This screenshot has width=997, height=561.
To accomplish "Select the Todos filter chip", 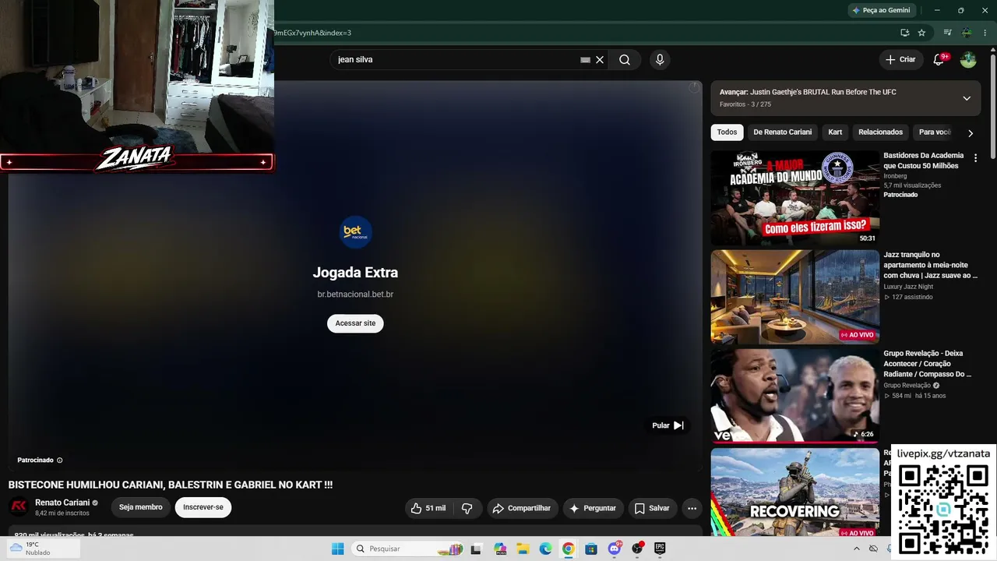I will [727, 132].
